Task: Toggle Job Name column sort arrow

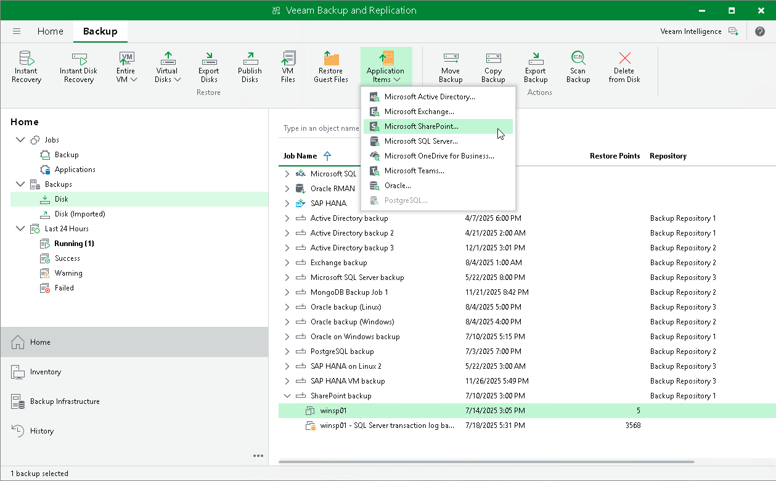Action: pos(327,156)
